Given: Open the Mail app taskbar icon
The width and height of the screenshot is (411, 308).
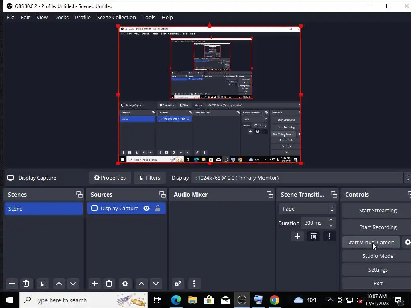Looking at the screenshot, I should coord(225,300).
